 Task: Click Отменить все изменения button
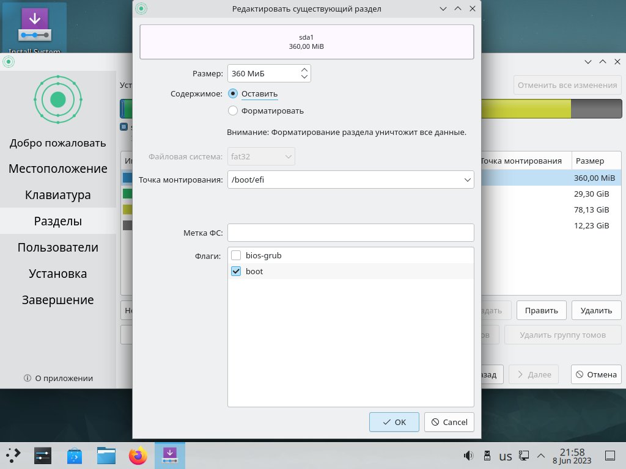567,85
